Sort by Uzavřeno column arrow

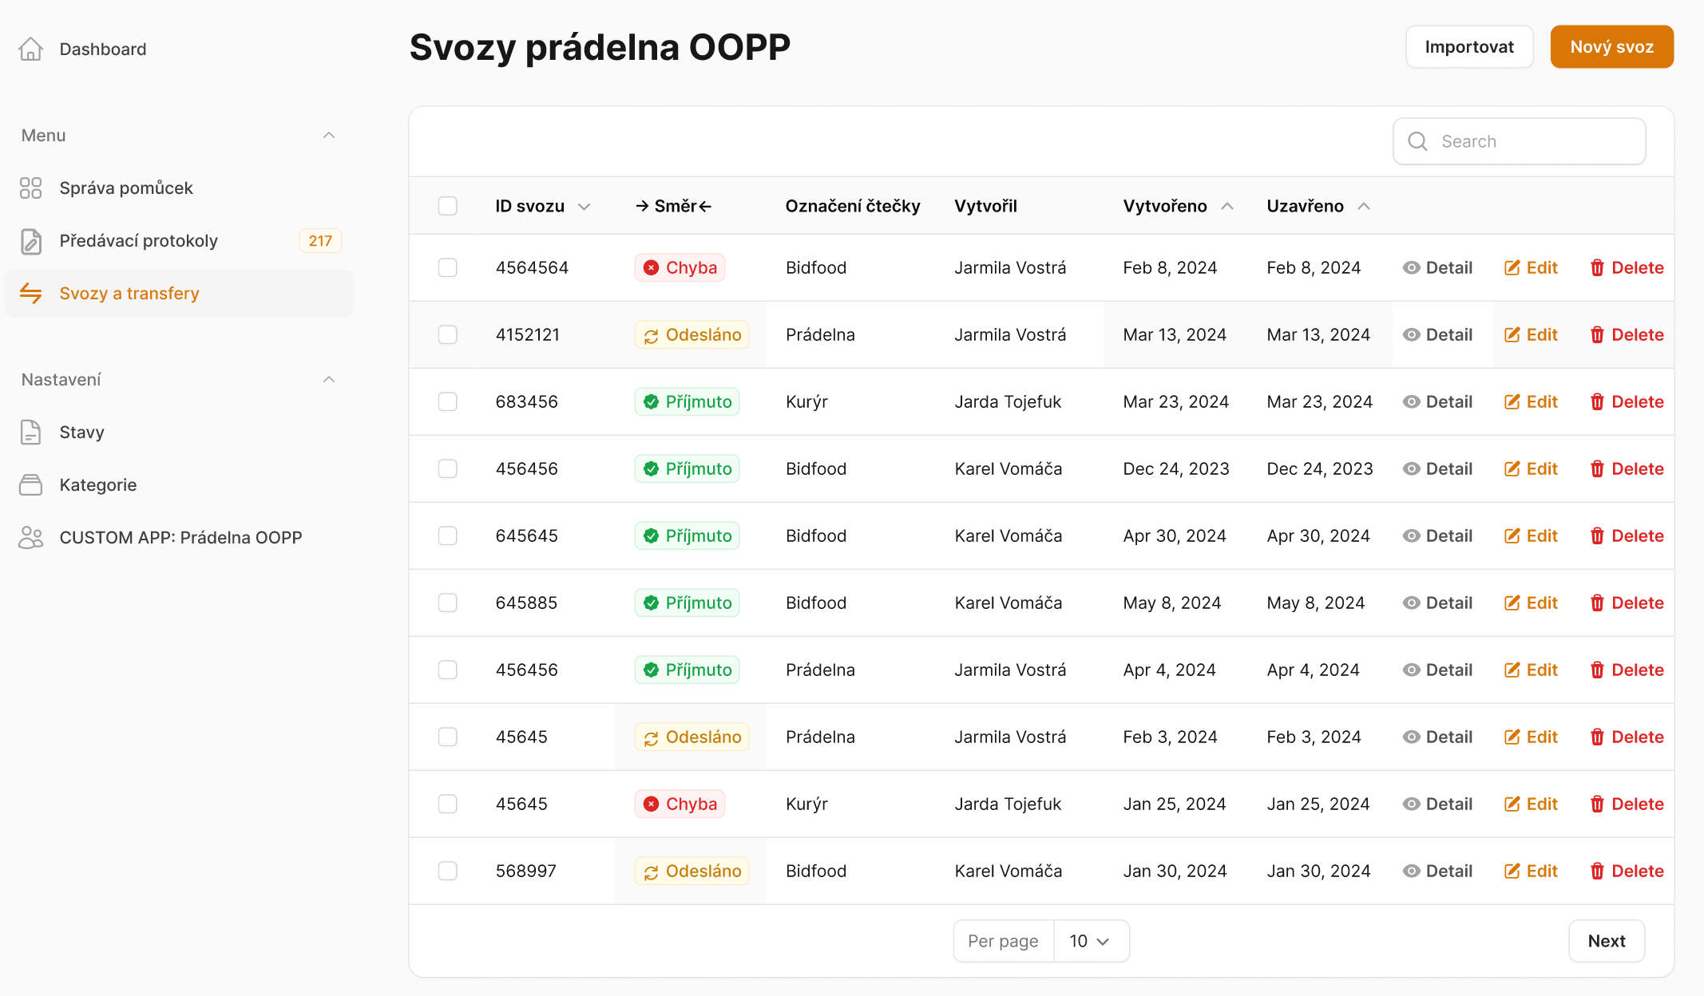[x=1364, y=206]
